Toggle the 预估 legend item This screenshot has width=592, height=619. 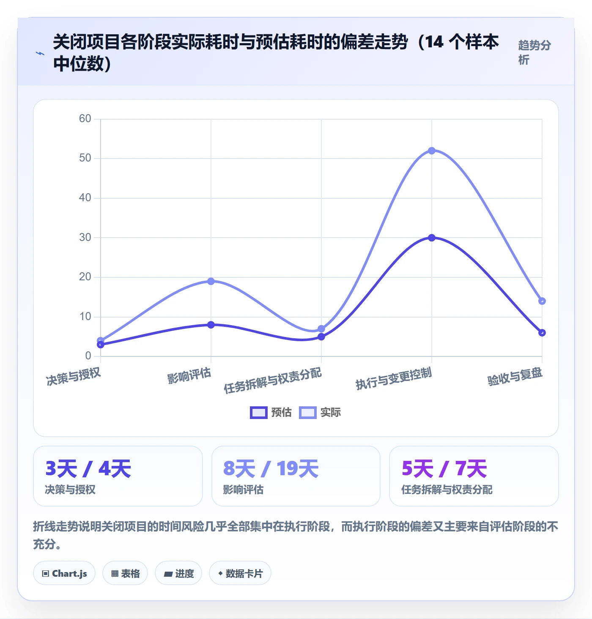tap(271, 412)
